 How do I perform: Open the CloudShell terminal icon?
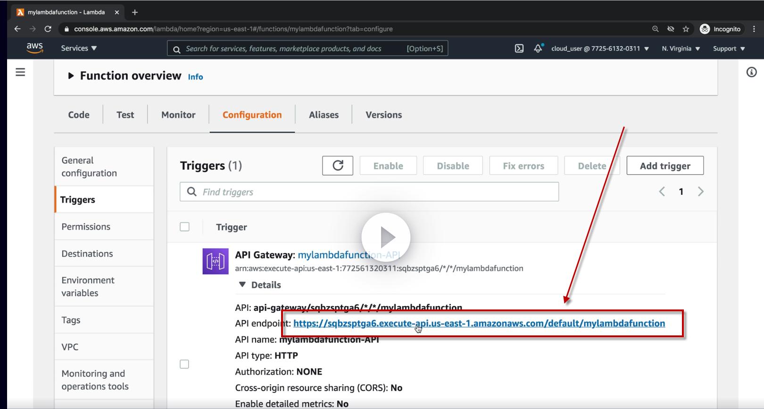pyautogui.click(x=519, y=48)
